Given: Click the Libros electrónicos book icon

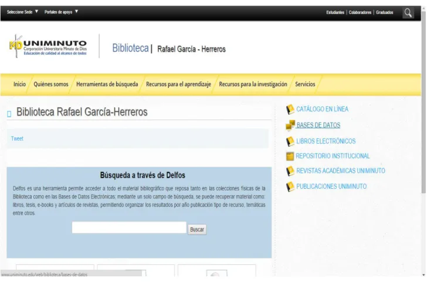Looking at the screenshot, I should point(290,141).
